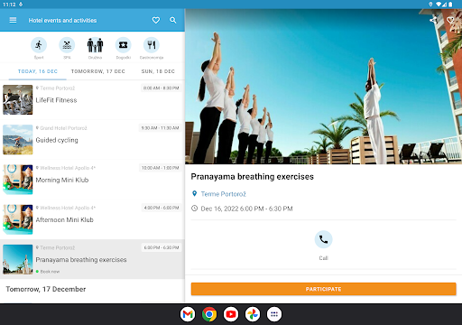Screen dimensions: 462x325
Task: Click the 8:00 AM - 8:30 PM time badge
Action: (x=161, y=88)
